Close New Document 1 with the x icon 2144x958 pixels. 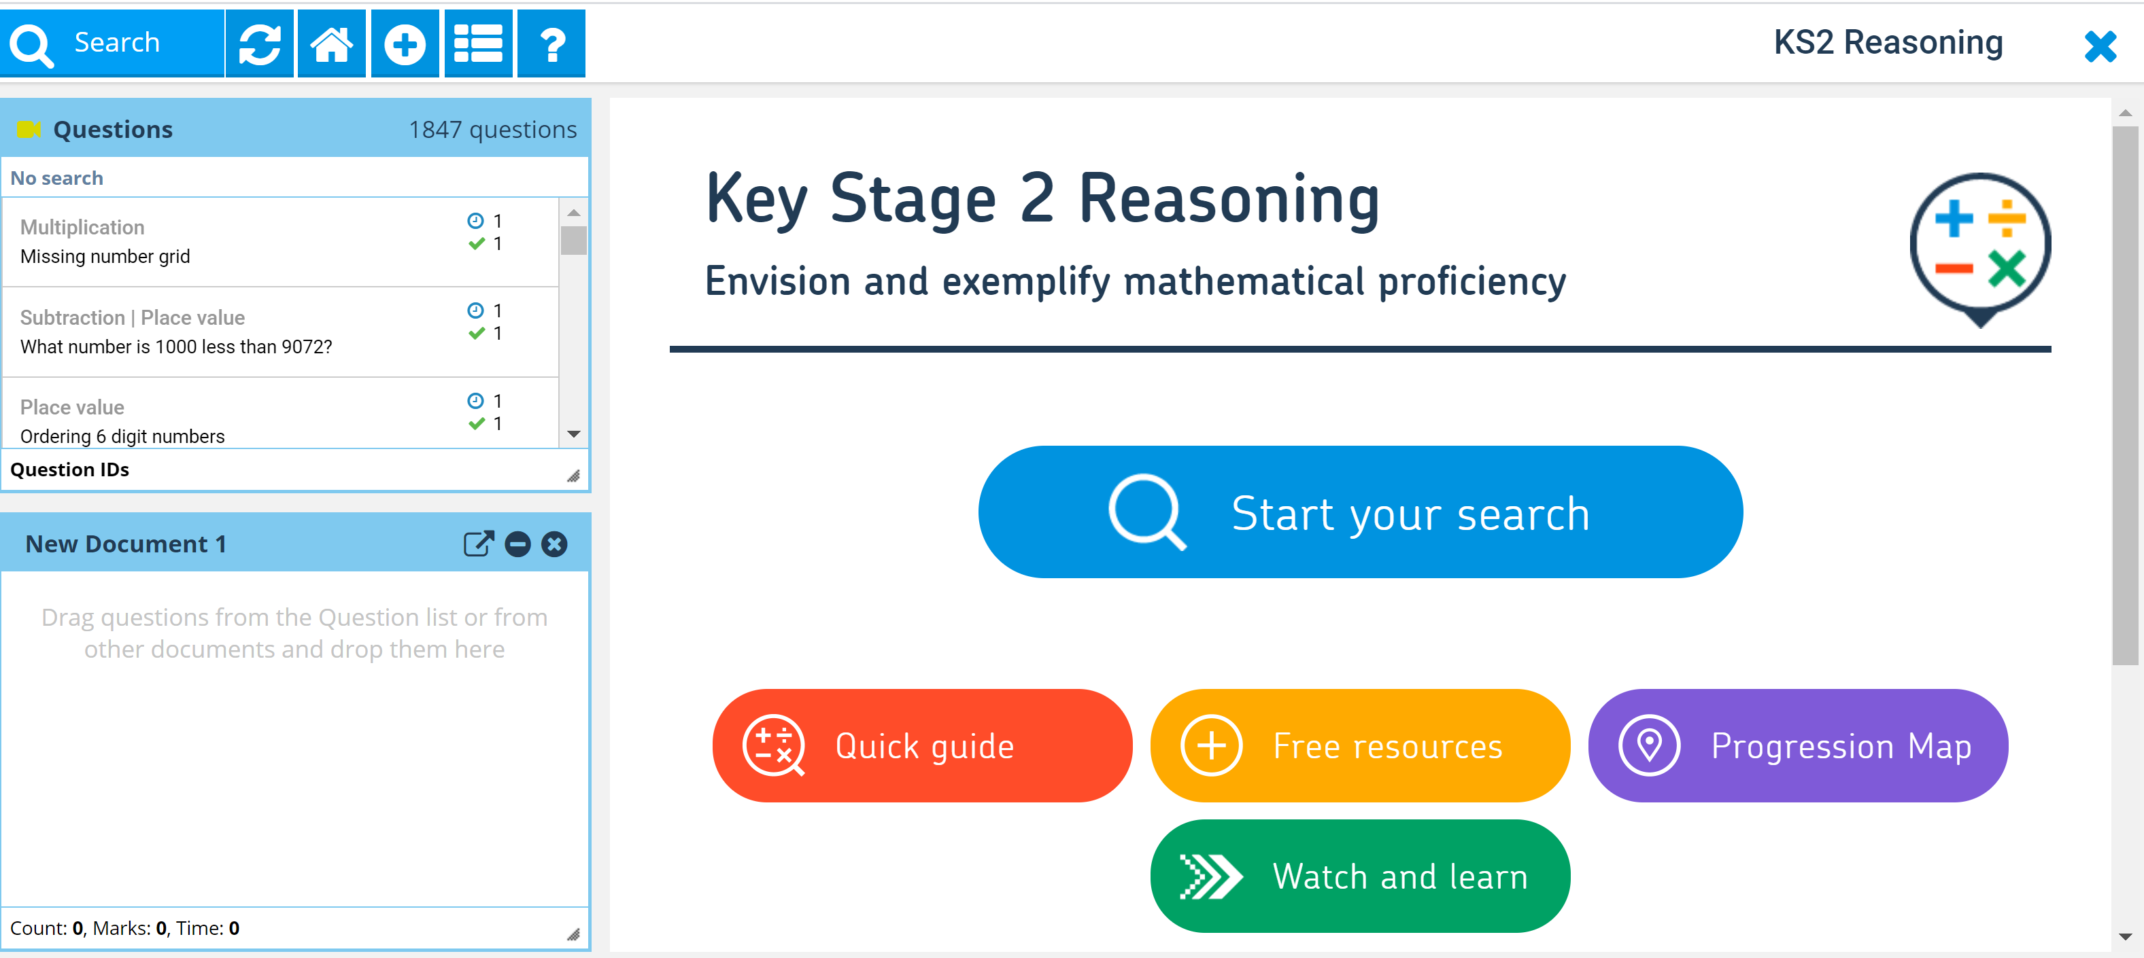coord(554,544)
